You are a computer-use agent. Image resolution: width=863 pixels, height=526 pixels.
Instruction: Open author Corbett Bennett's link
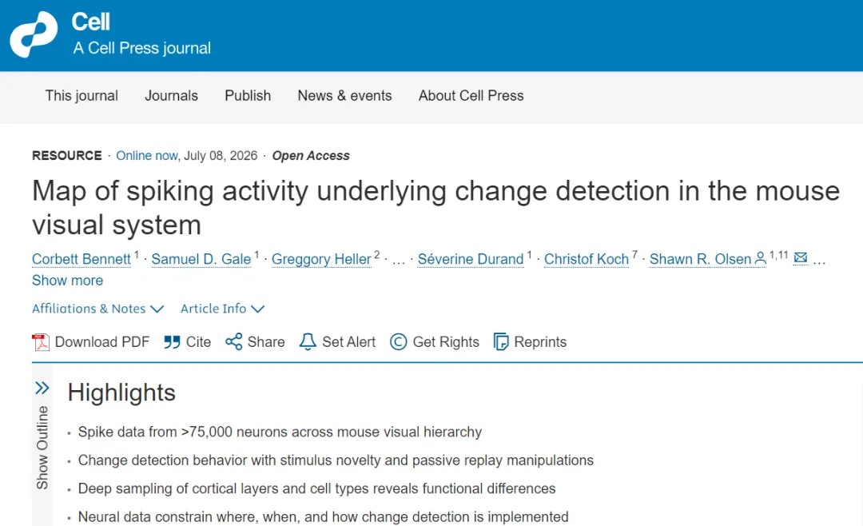pos(82,259)
